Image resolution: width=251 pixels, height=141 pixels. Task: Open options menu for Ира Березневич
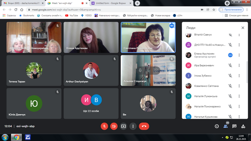click(239, 65)
